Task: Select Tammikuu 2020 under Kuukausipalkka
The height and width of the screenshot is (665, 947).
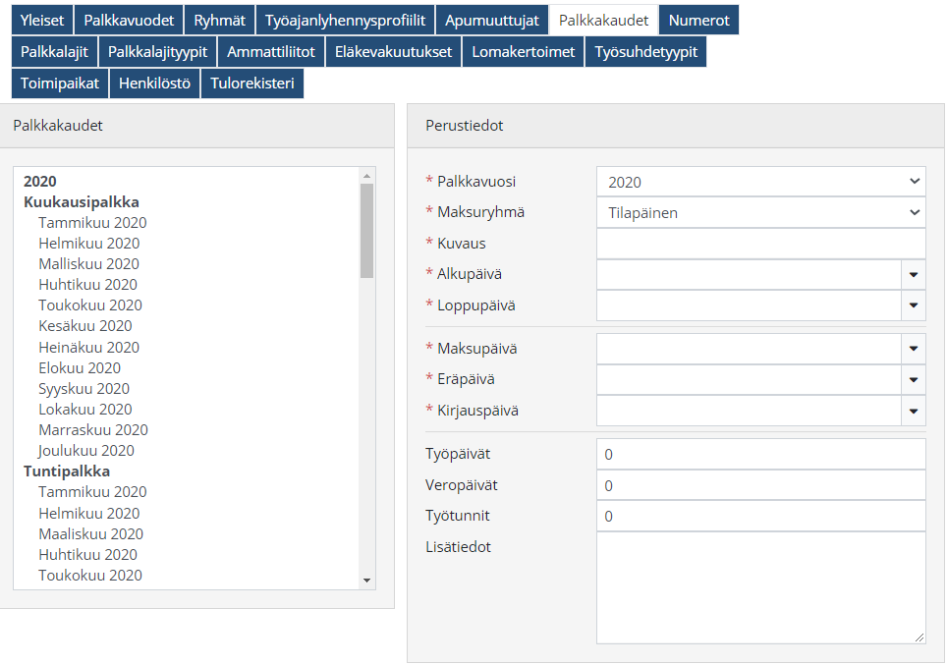Action: pyautogui.click(x=92, y=223)
